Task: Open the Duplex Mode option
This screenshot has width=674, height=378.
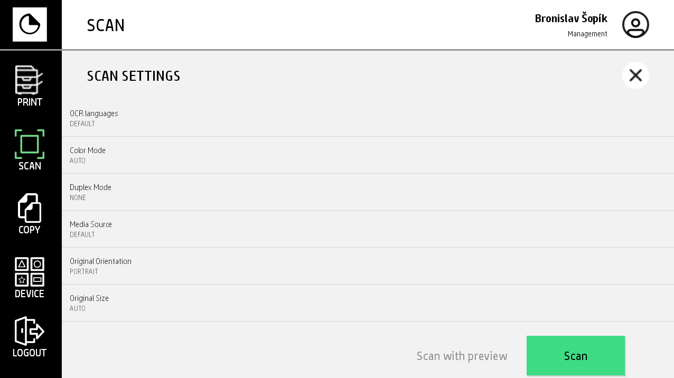Action: [x=368, y=192]
